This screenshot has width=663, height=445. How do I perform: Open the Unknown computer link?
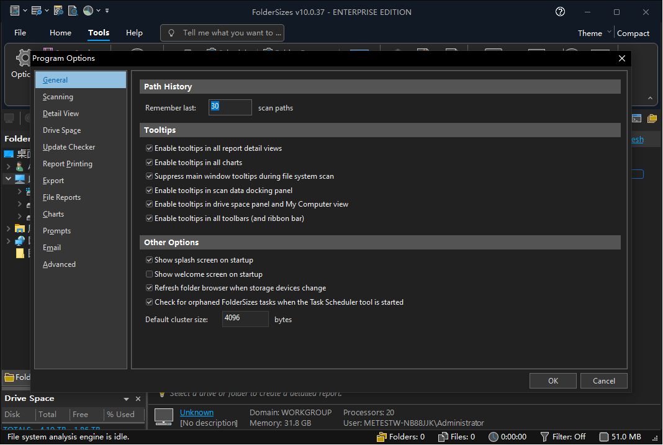coord(196,413)
